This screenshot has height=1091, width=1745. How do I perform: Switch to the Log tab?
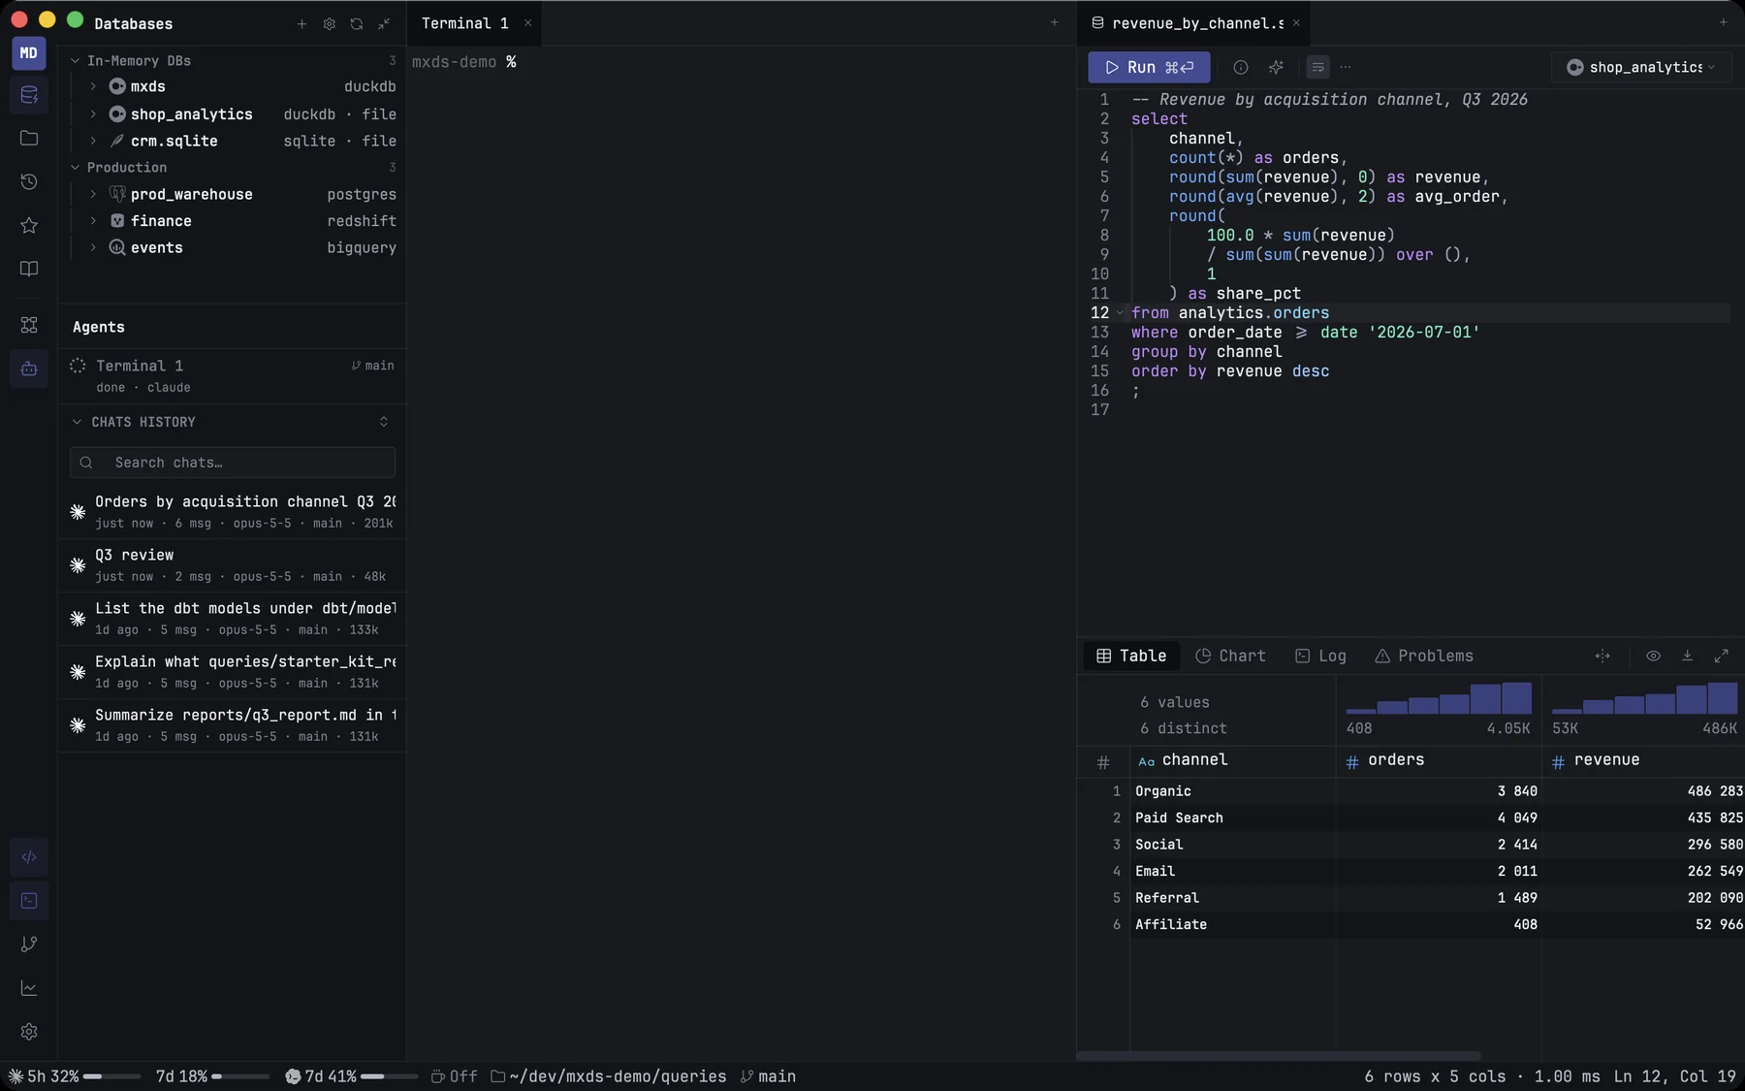[1320, 656]
